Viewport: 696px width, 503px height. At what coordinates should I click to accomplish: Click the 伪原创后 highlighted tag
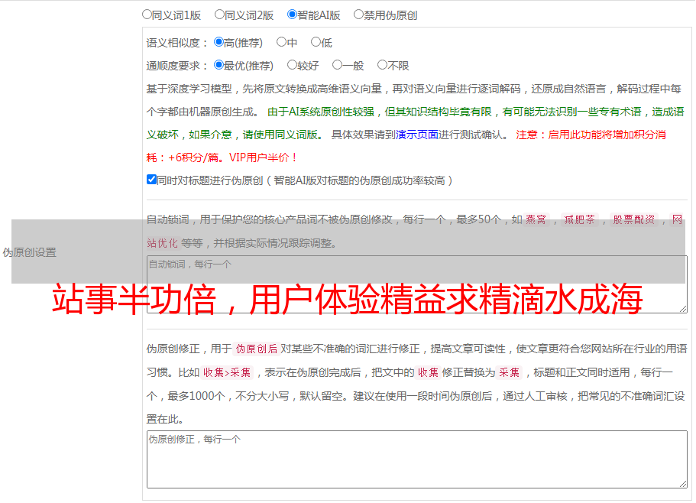(257, 349)
